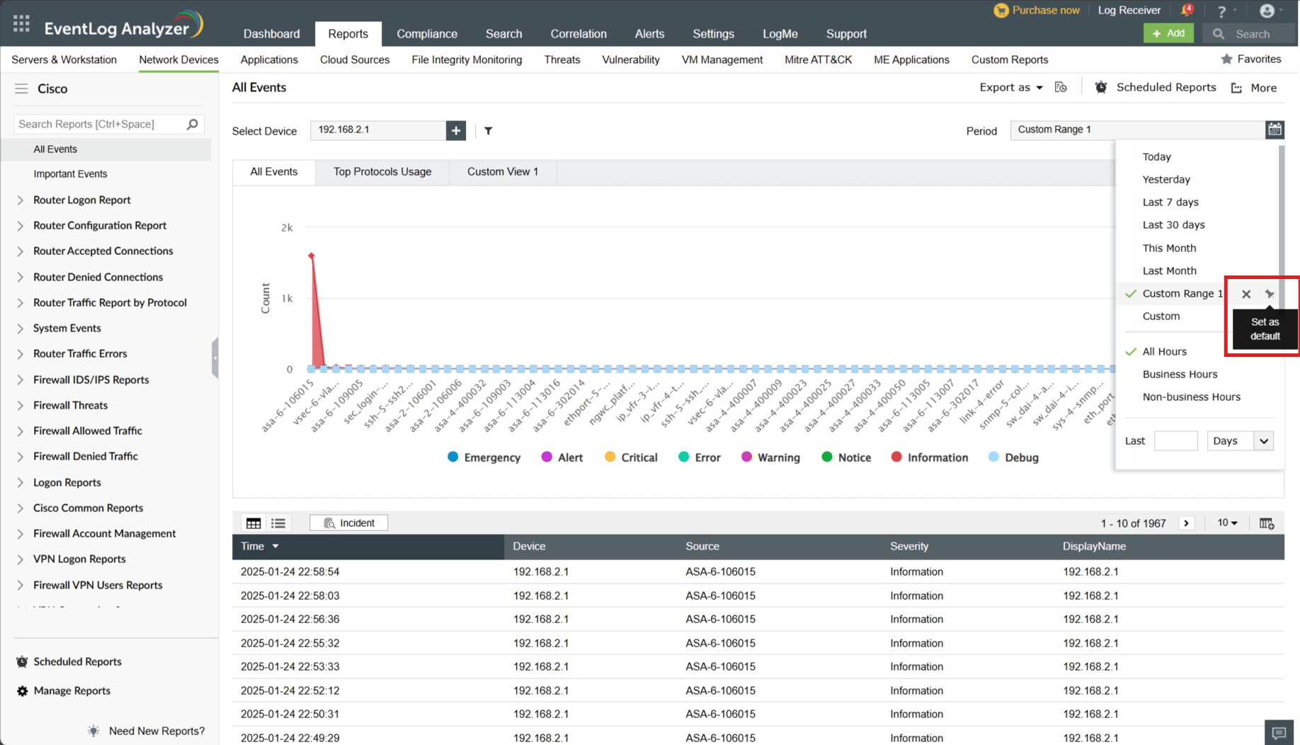Screen dimensions: 1300x745
Task: Open the Export as dropdown
Action: (x=1011, y=87)
